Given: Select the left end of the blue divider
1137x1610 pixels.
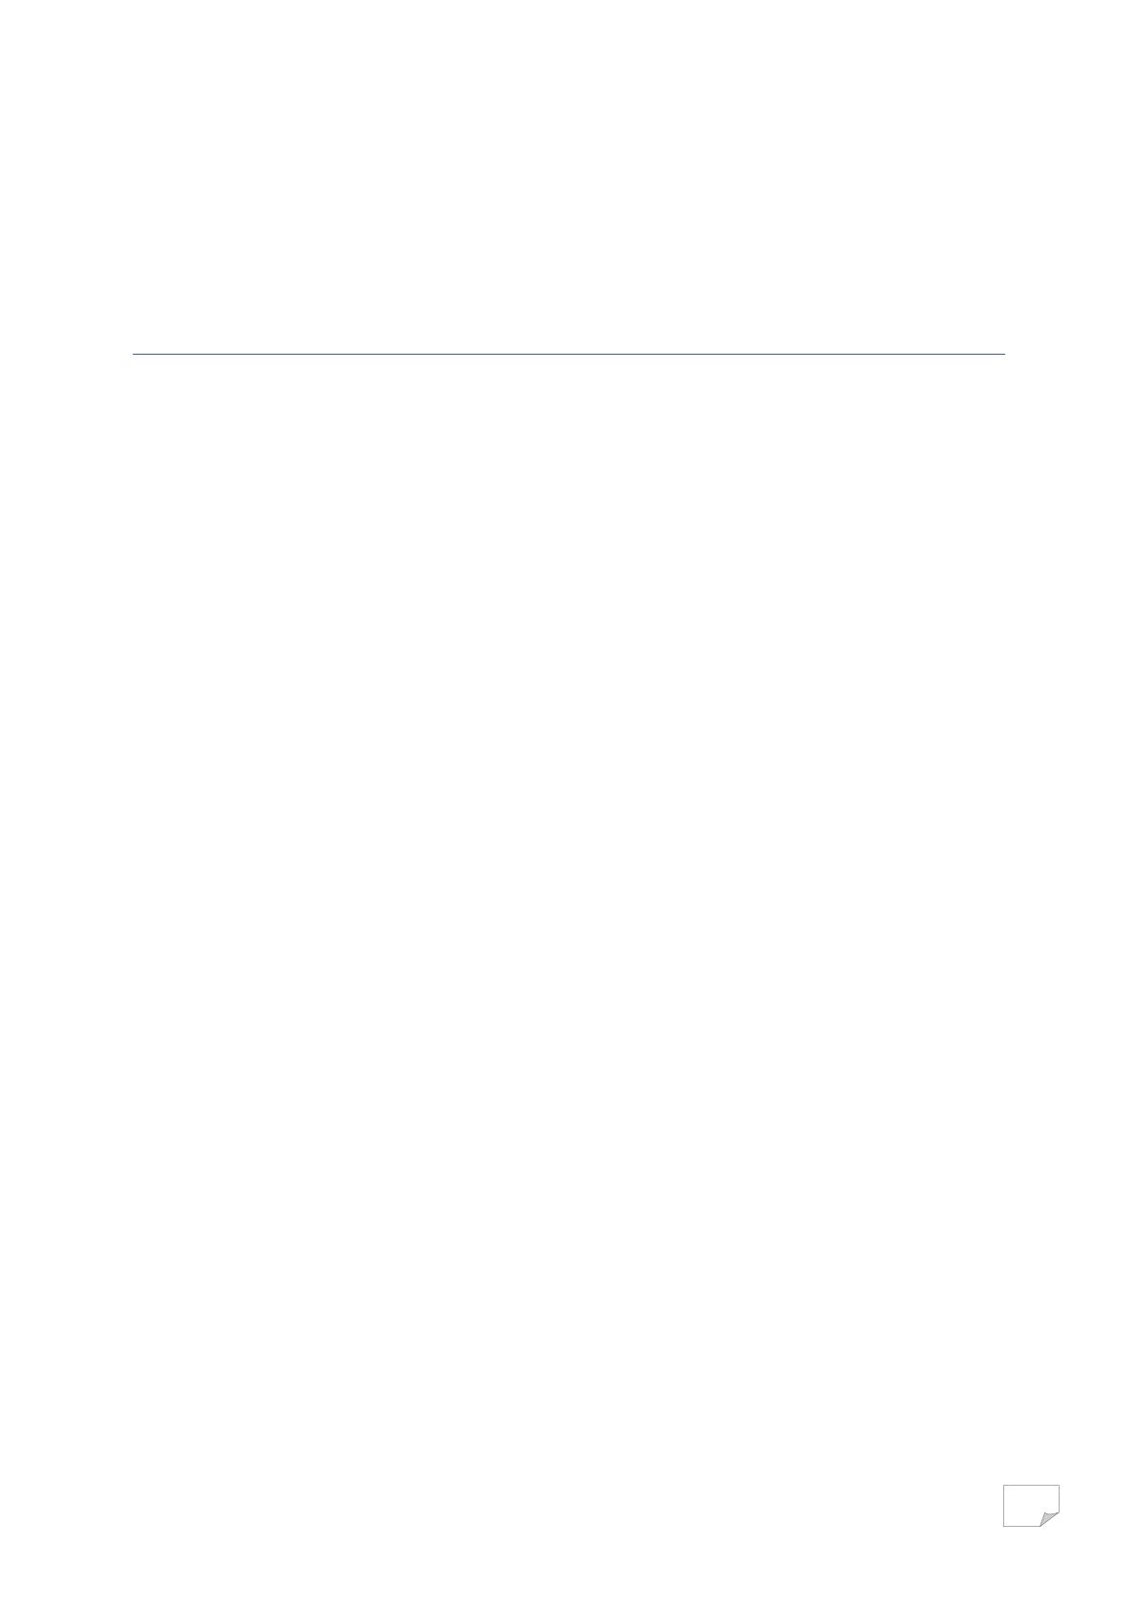Looking at the screenshot, I should (x=135, y=354).
